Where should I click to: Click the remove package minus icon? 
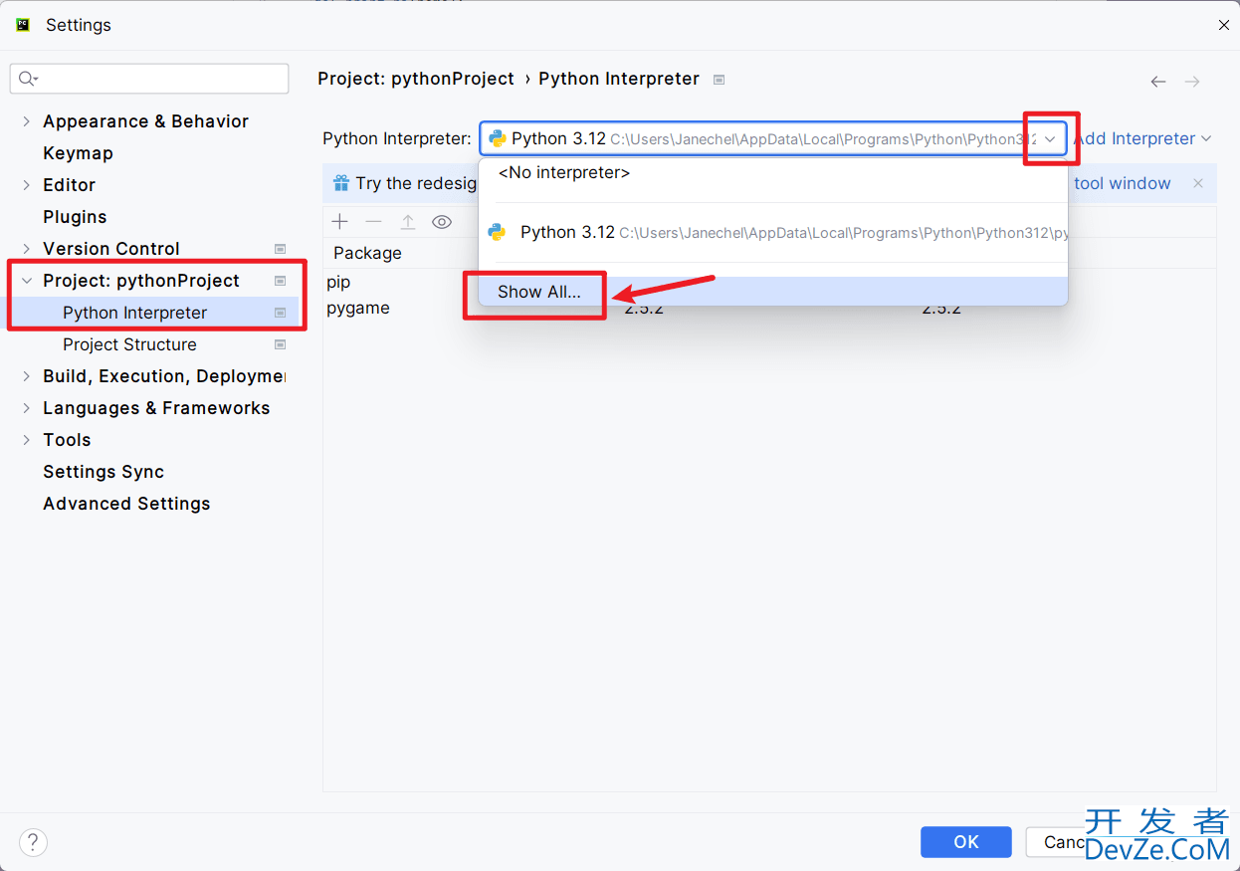coord(373,222)
